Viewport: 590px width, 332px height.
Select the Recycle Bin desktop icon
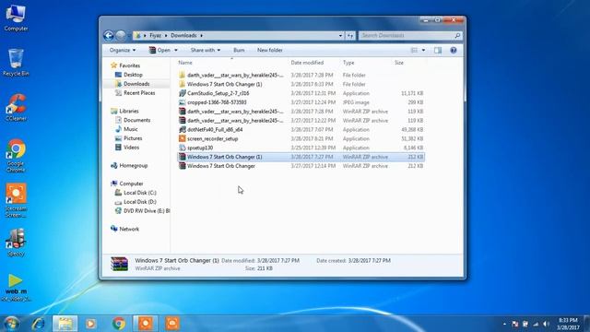(16, 63)
